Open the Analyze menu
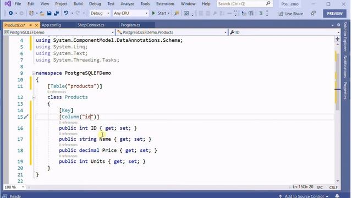The height and width of the screenshot is (198, 352). click(x=127, y=4)
